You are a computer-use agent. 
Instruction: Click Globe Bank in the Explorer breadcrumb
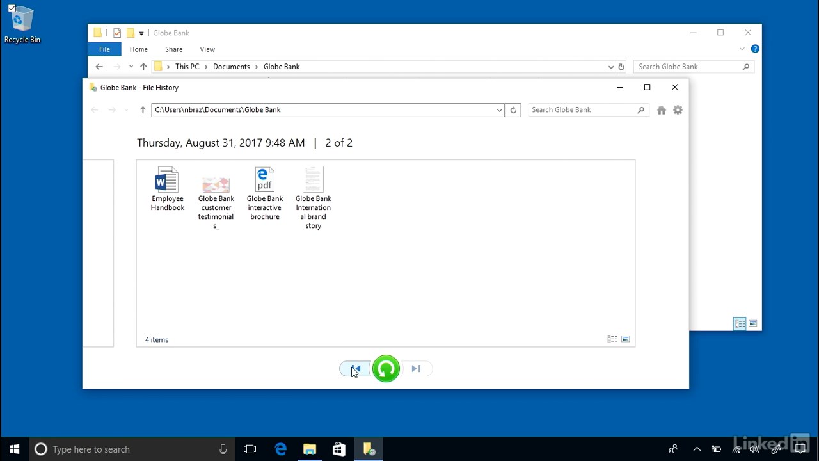point(282,67)
